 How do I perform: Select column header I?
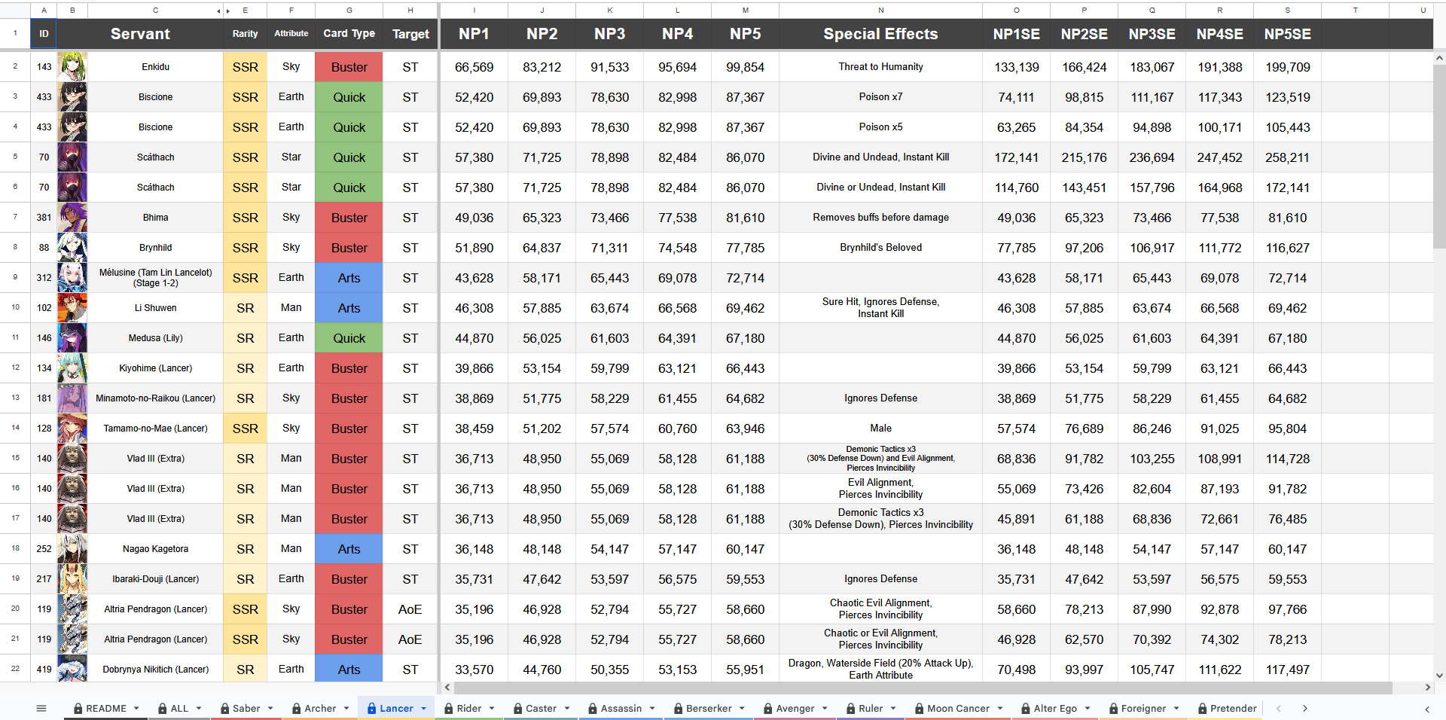(x=474, y=11)
